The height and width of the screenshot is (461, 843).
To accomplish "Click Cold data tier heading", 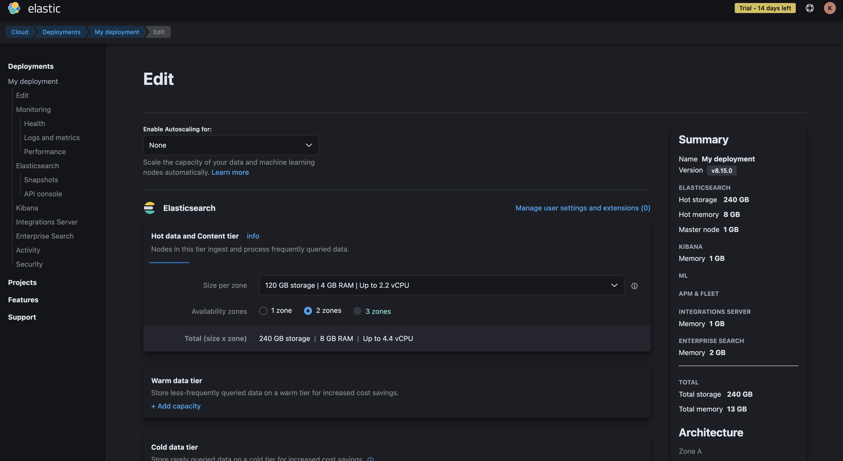I will point(174,447).
